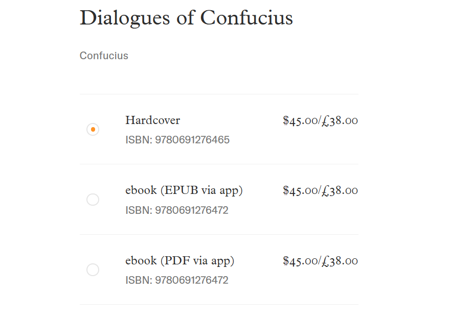Click the £38.00 price for the EPUB ebook
The image size is (450, 319).
[340, 191]
